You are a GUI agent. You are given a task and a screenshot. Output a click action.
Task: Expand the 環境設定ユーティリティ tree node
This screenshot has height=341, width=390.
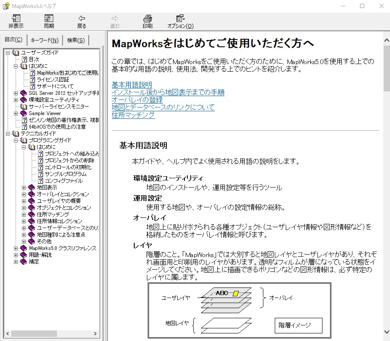tap(16, 100)
